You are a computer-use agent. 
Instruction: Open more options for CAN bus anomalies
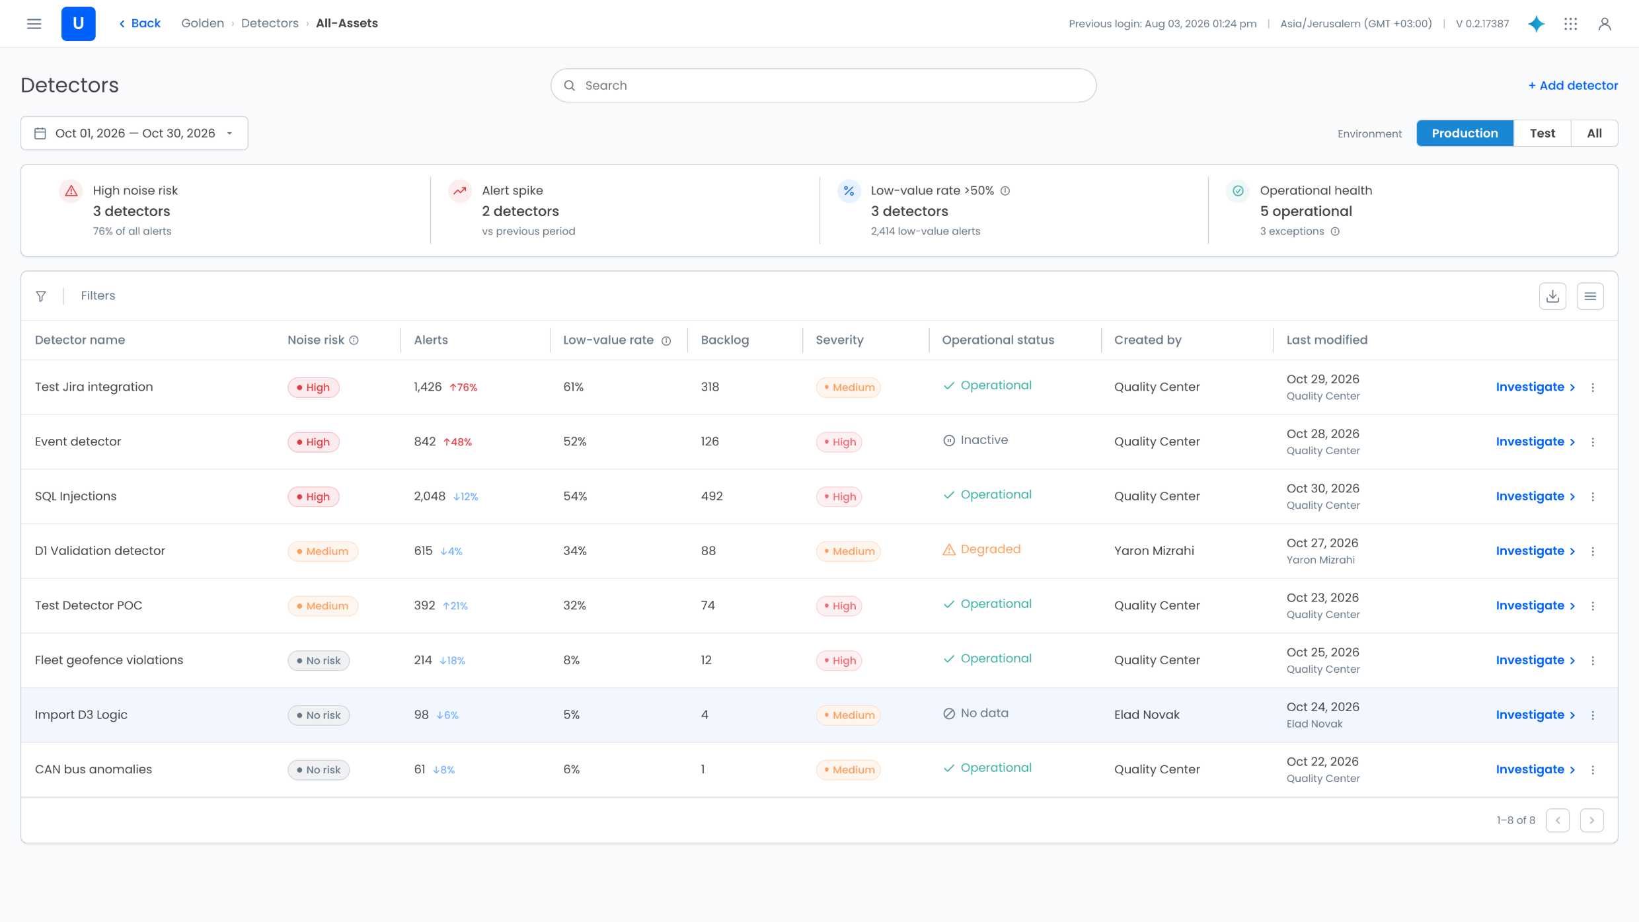pos(1593,770)
